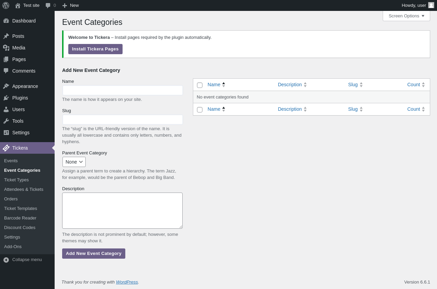The width and height of the screenshot is (437, 289).
Task: Click the Install Tickera Pages button
Action: point(95,49)
